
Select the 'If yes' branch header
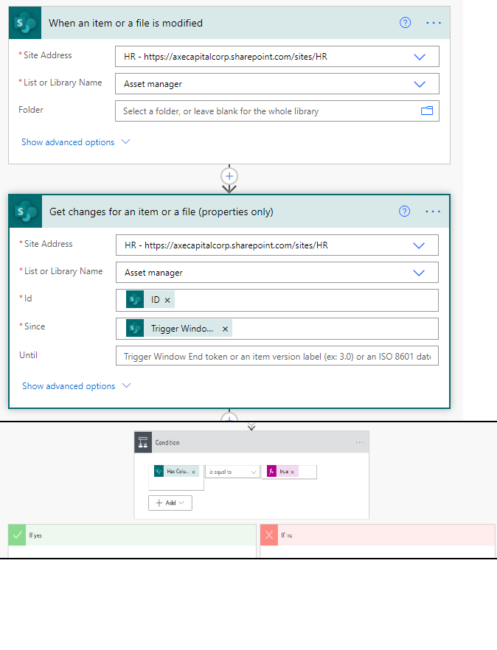point(132,535)
